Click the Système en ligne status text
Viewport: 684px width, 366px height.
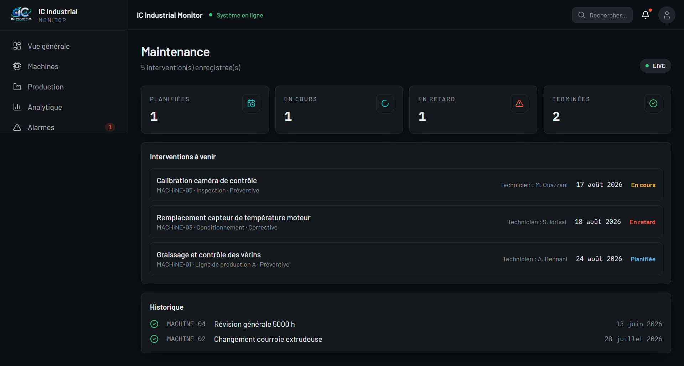(240, 15)
